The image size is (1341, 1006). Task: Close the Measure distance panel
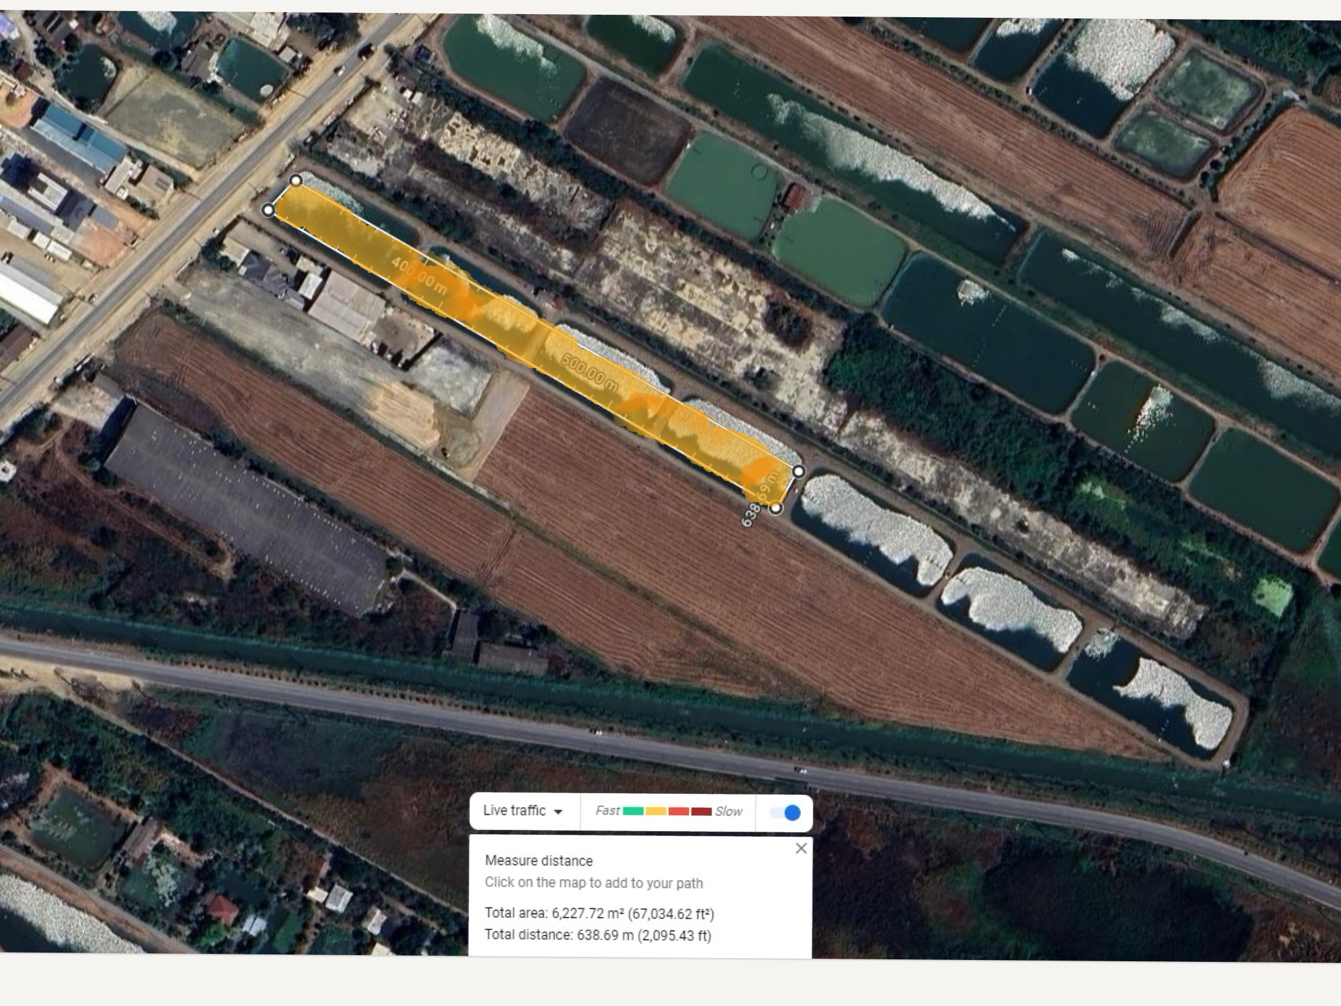[x=801, y=848]
